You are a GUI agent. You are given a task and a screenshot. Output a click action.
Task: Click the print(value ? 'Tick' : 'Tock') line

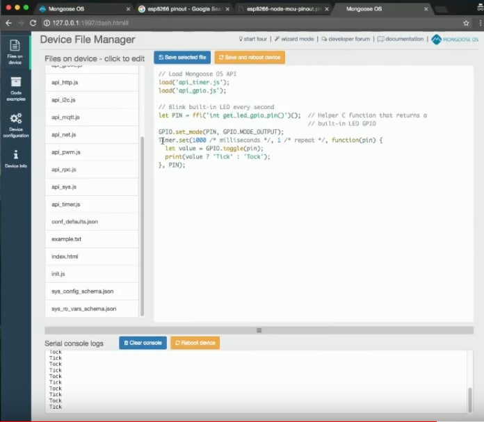click(x=217, y=157)
